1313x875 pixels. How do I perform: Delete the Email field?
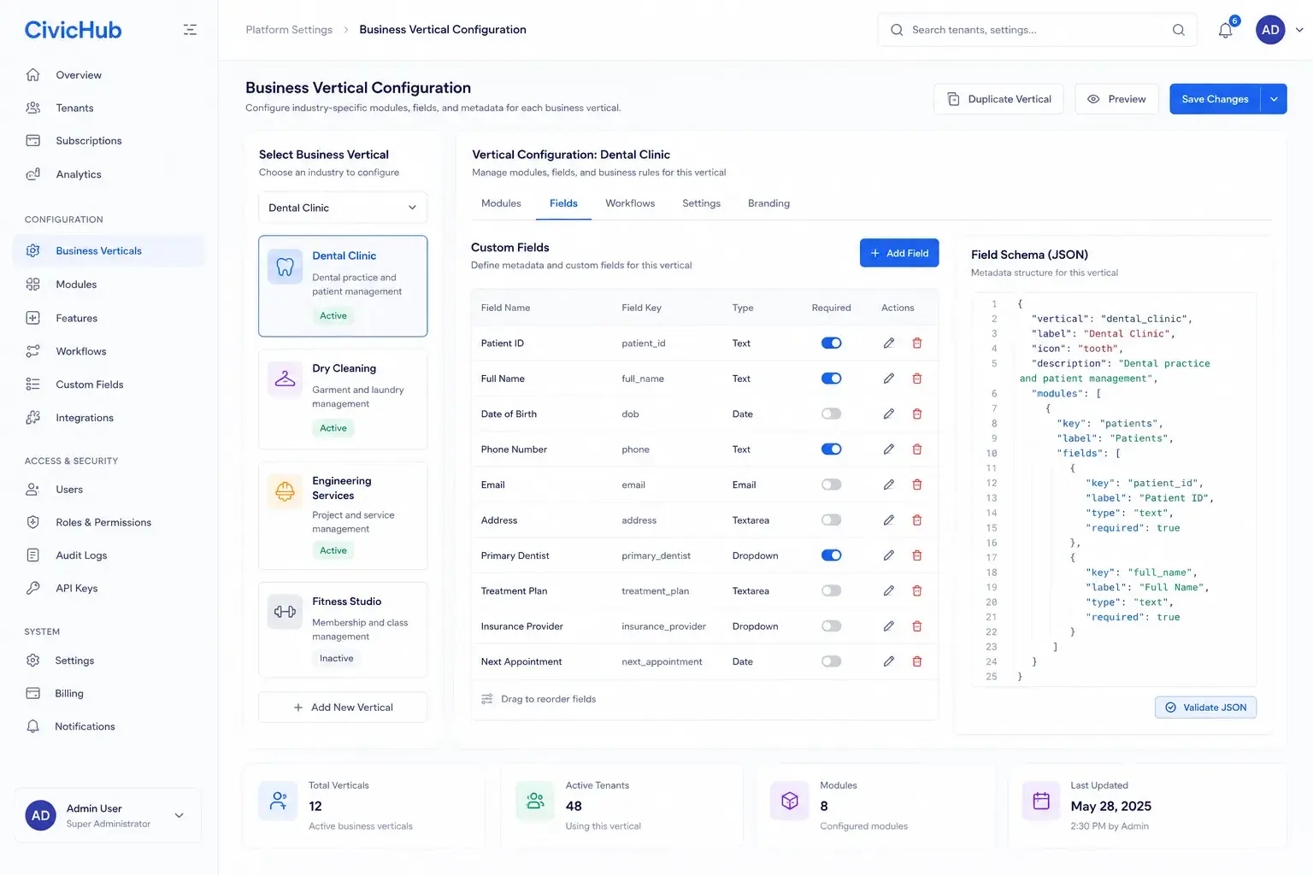[x=917, y=484]
